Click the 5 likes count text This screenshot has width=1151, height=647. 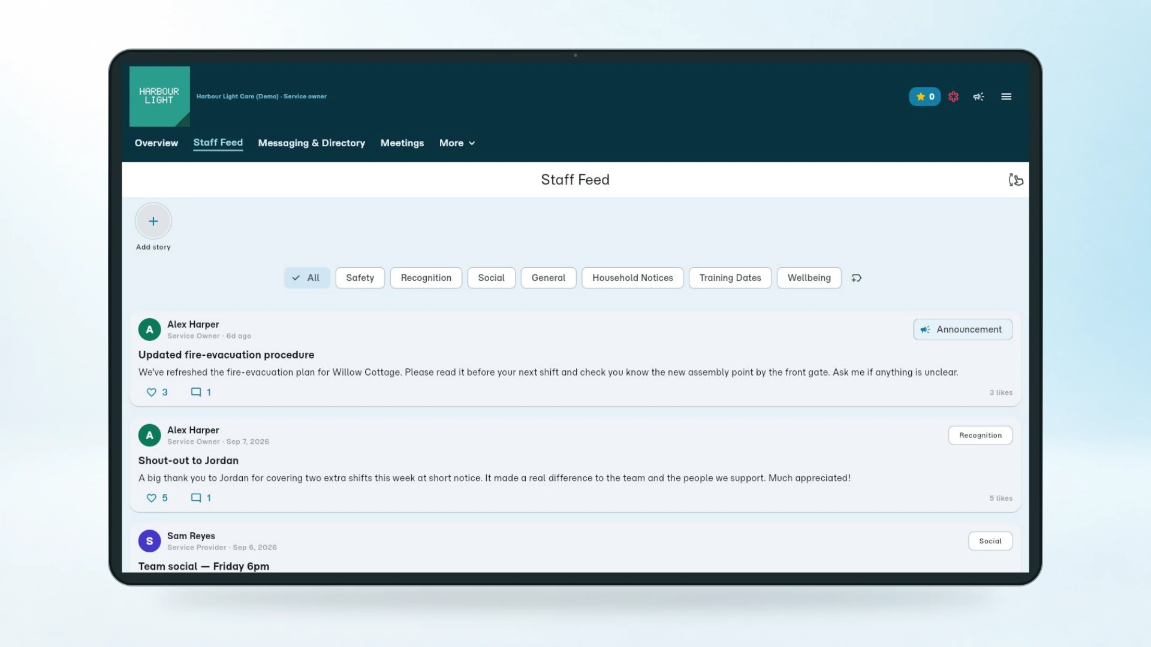[x=1001, y=498]
